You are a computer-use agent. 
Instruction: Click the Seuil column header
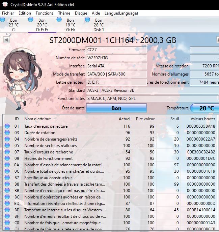(174, 119)
